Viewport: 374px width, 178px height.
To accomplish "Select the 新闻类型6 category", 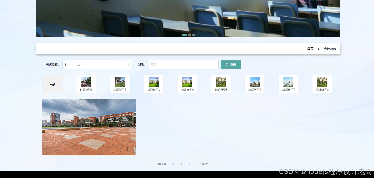I will point(255,84).
